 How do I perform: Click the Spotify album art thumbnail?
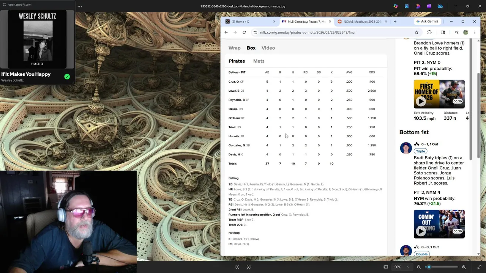[x=37, y=39]
